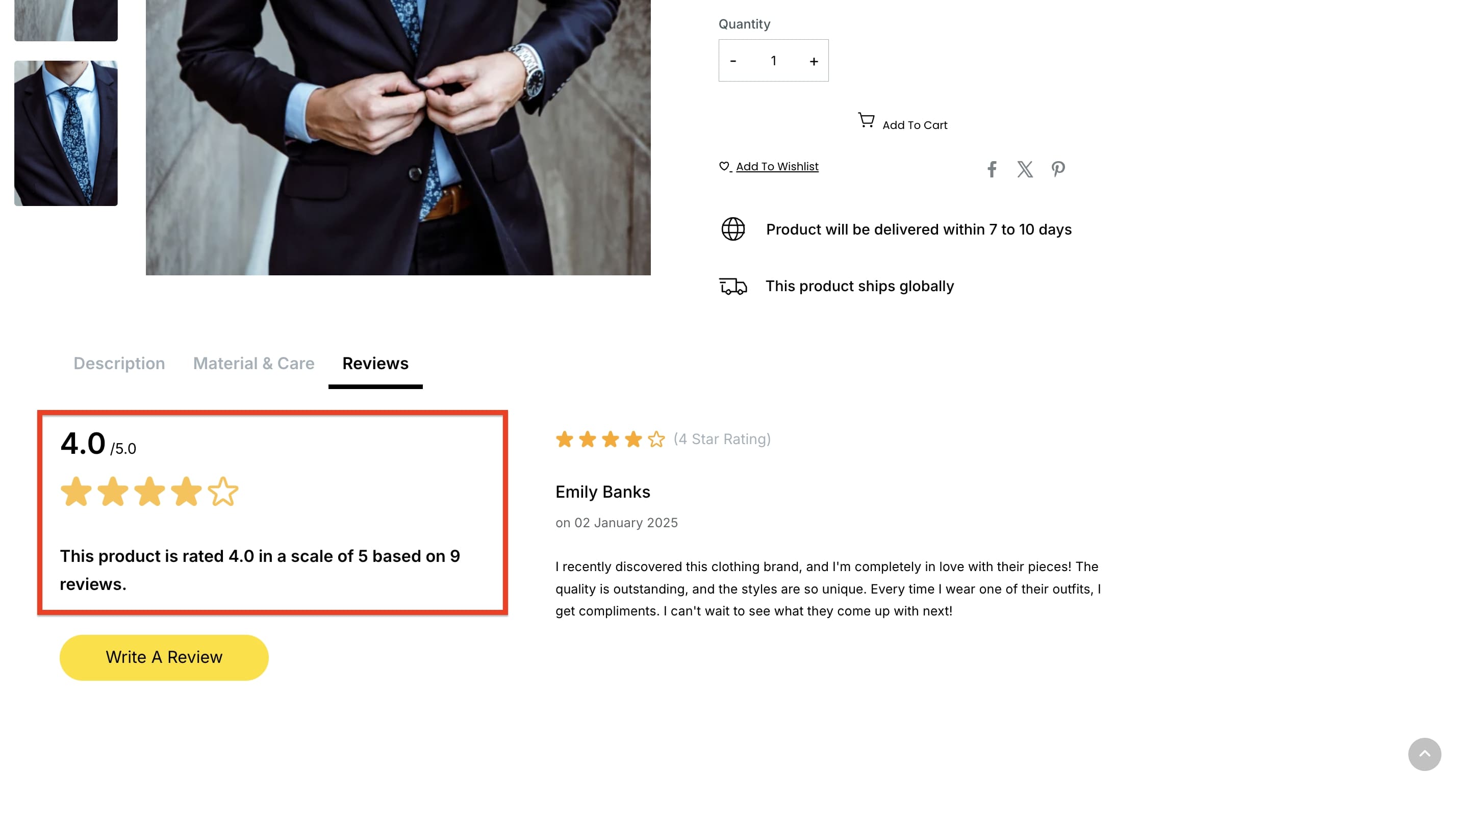1469x824 pixels.
Task: Add the product to the wishlist
Action: 776,166
